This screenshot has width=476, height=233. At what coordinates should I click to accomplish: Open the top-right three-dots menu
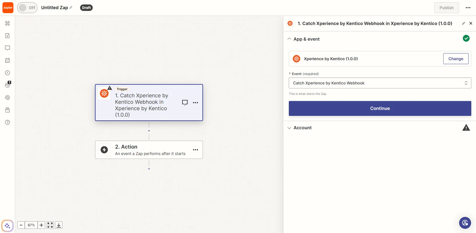468,8
